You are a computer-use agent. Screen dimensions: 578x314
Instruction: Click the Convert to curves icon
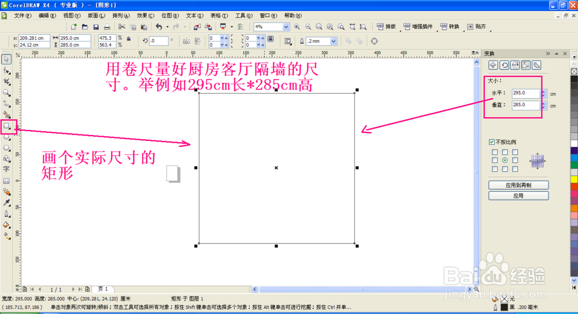(374, 41)
